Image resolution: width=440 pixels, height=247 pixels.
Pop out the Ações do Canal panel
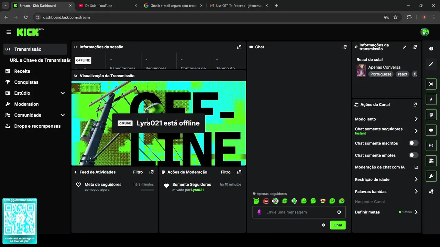coord(415,105)
